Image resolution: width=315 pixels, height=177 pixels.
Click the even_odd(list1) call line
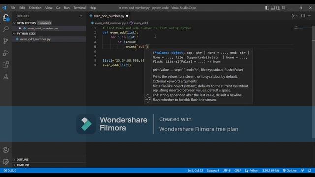coord(117,65)
